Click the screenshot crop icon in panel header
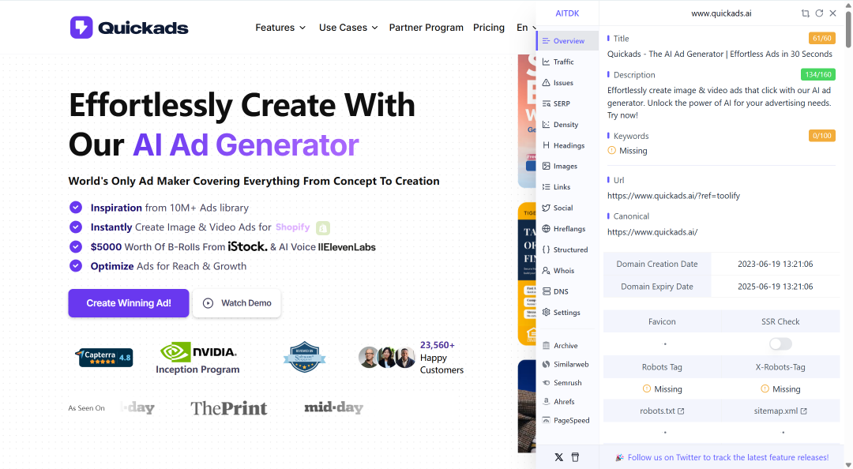Screen dimensions: 853x469 pos(805,13)
